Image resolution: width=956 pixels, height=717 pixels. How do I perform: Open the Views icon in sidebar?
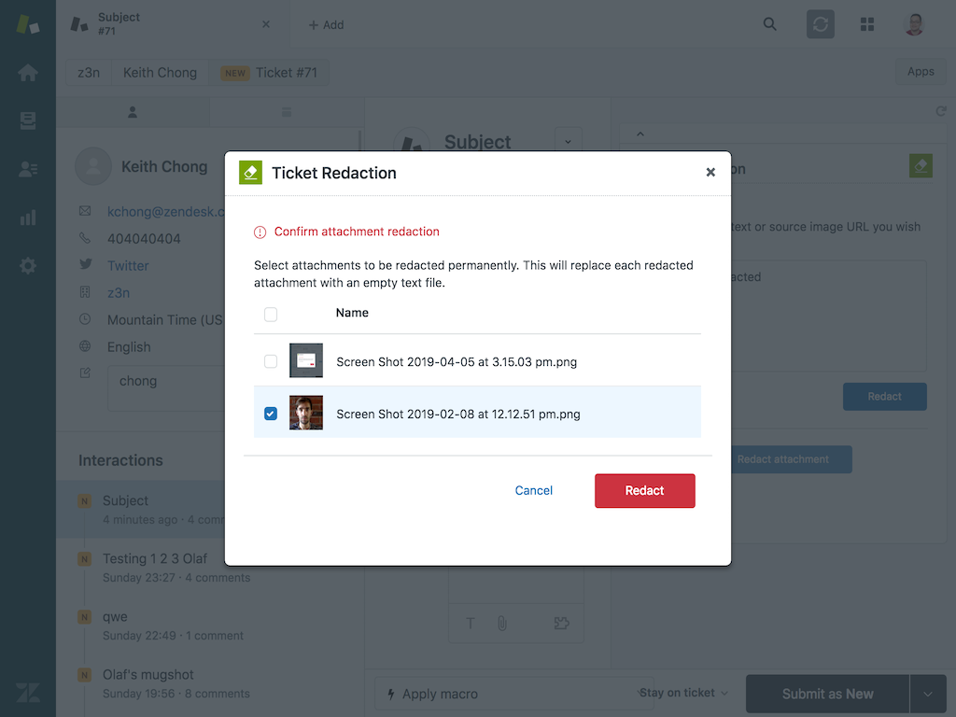click(x=28, y=120)
